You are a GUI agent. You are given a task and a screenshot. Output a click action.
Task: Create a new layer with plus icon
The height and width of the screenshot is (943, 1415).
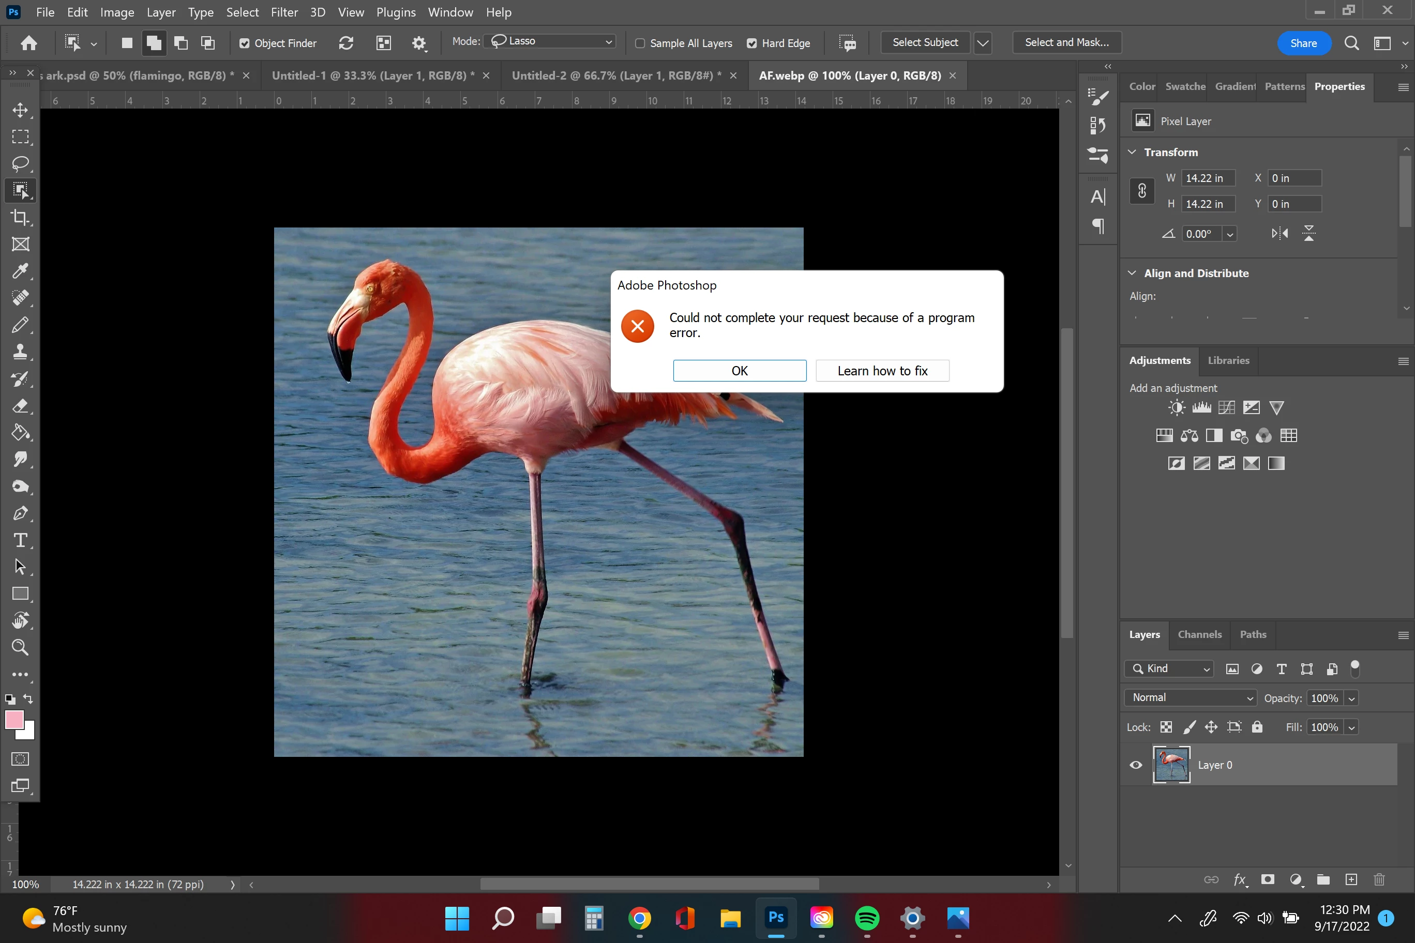point(1351,879)
